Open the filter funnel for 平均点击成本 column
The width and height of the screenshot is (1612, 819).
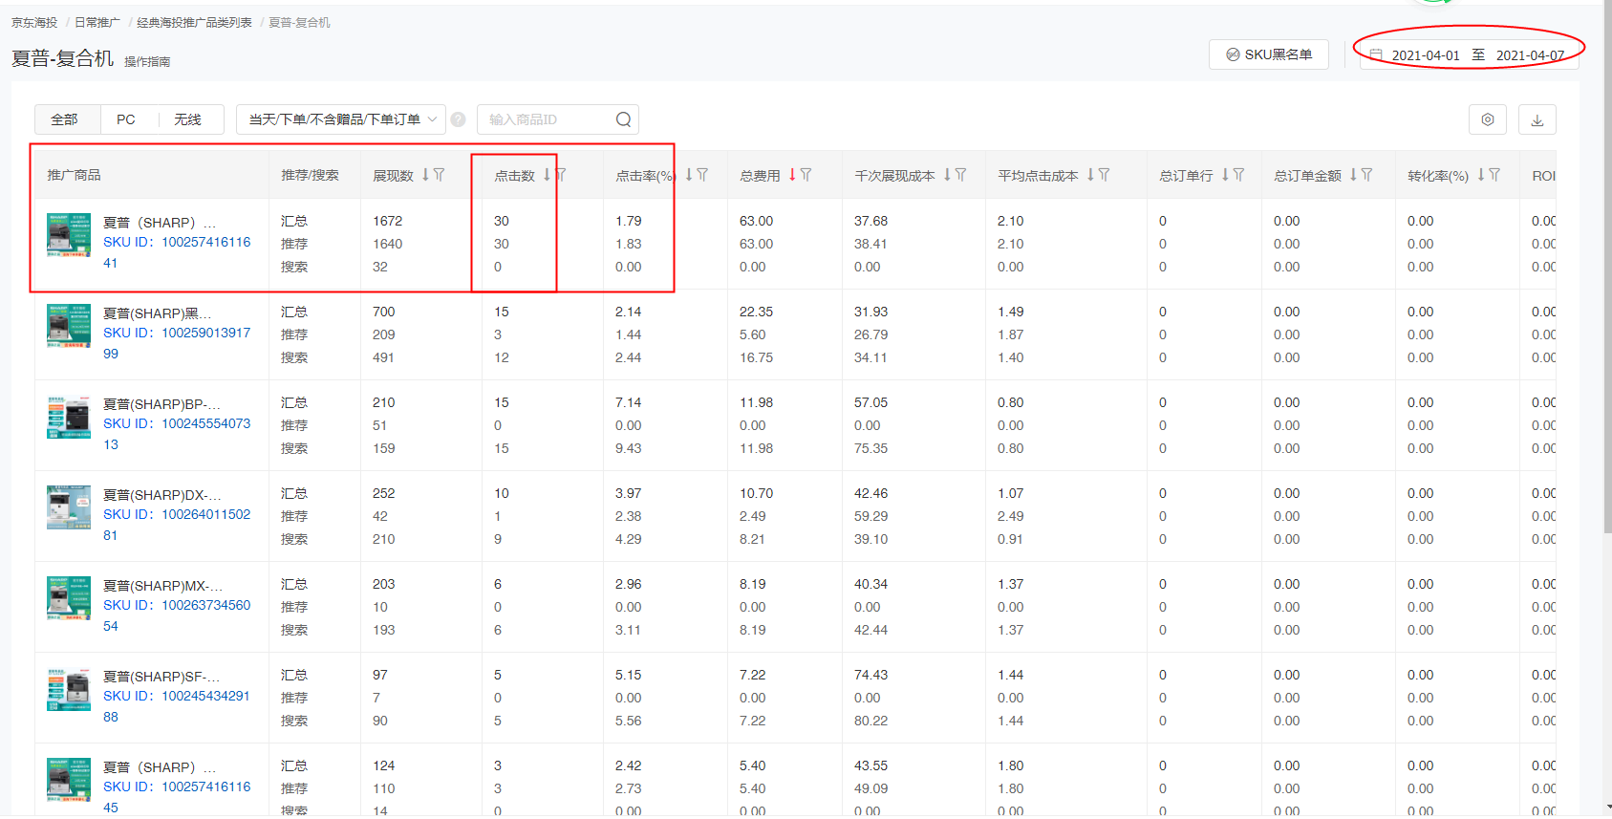1105,175
